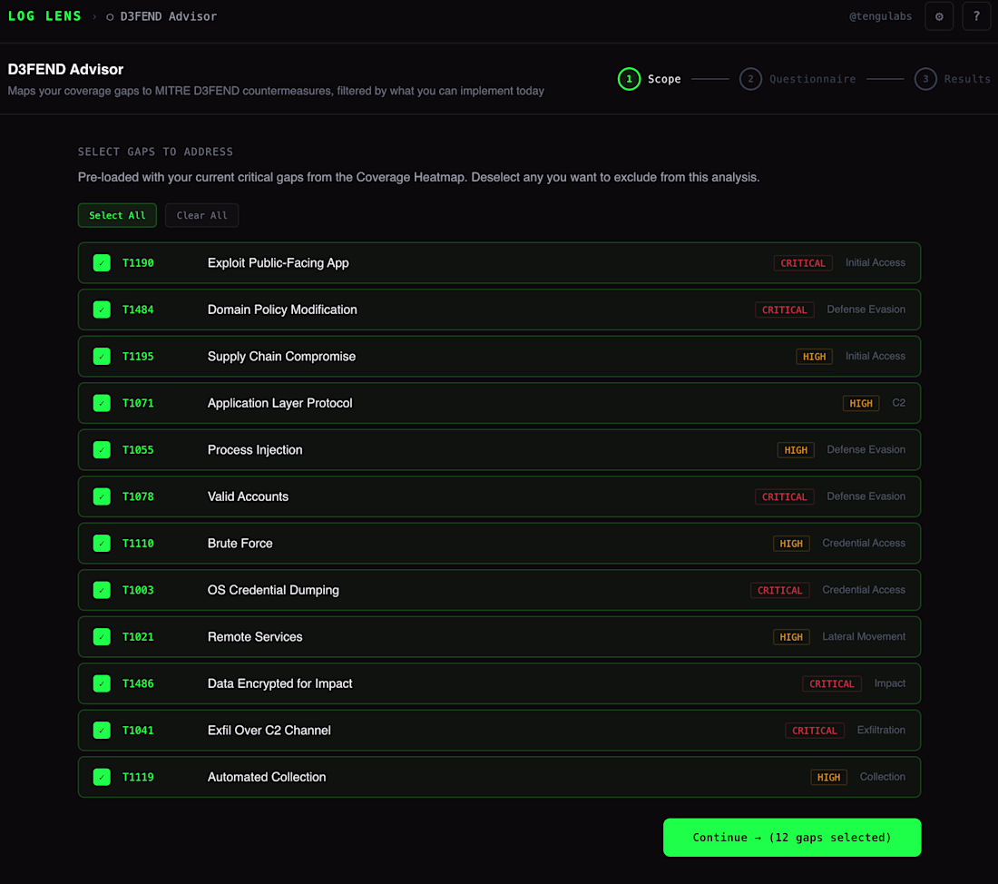The width and height of the screenshot is (998, 884).
Task: Click the Collection tactic label on T1119
Action: click(882, 777)
